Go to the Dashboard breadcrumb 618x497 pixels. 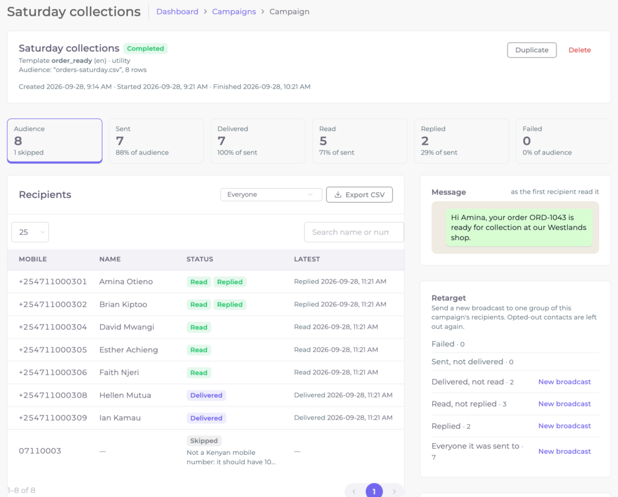pos(177,12)
